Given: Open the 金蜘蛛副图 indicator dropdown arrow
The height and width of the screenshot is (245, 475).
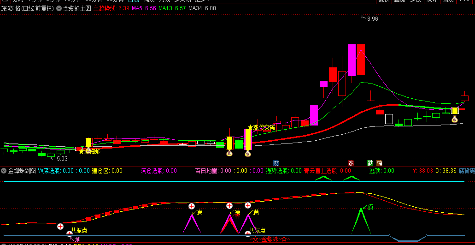Looking at the screenshot, I should [4, 171].
